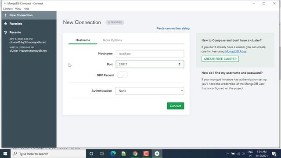Click the Favorites star icon in sidebar

pyautogui.click(x=6, y=24)
